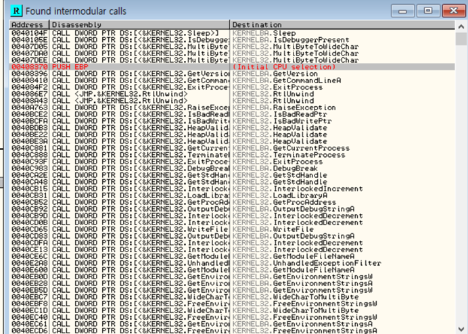Select the Sleep call at 0040104F
The width and height of the screenshot is (468, 334).
click(x=232, y=33)
